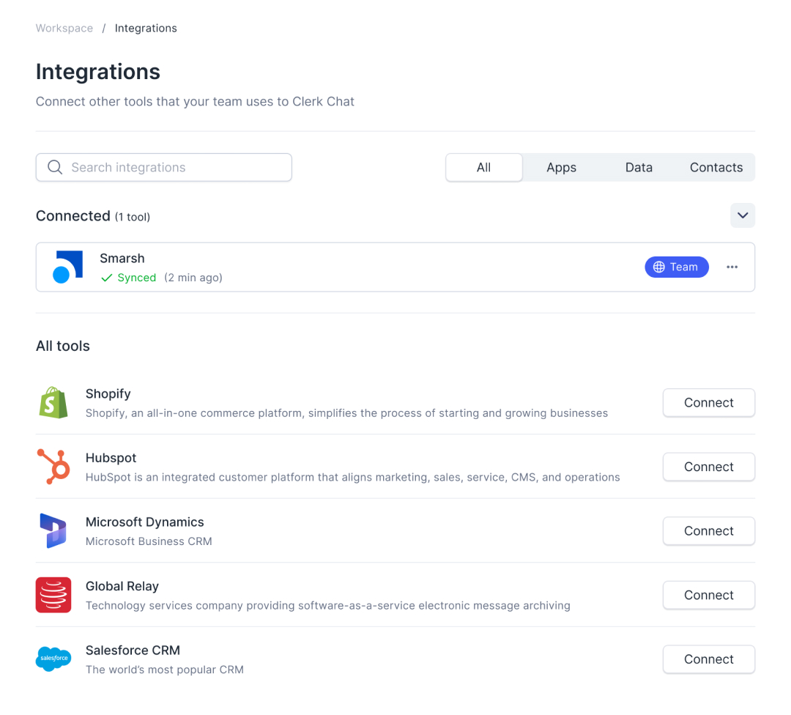
Task: Click the 'Connected' section heading
Action: coord(73,216)
